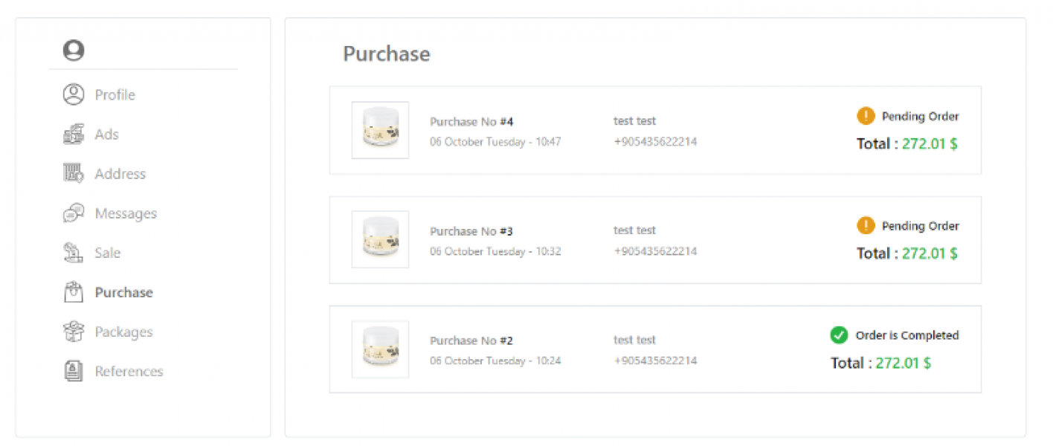The height and width of the screenshot is (446, 1053).
Task: Click Pending Order status on Purchase #3
Action: pyautogui.click(x=920, y=226)
